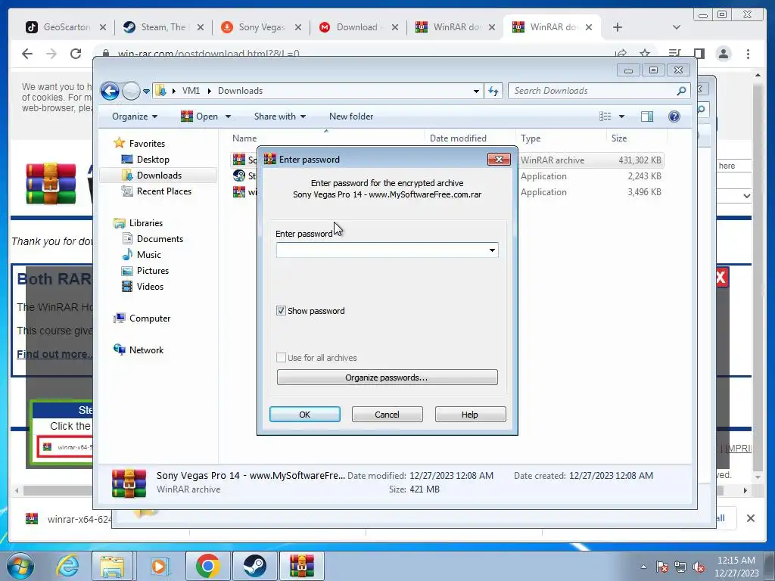The width and height of the screenshot is (775, 581).
Task: Expand the Enter password combo box arrow
Action: click(x=492, y=250)
